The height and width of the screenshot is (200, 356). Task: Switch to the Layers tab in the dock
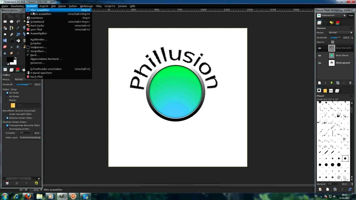click(x=319, y=23)
